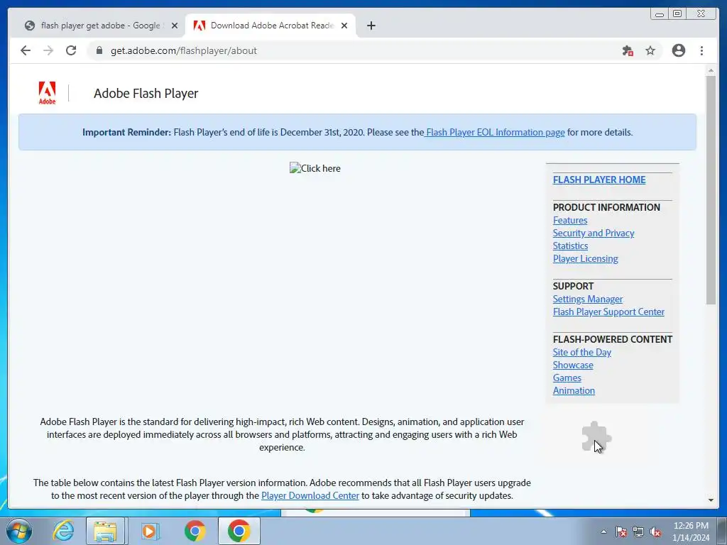The height and width of the screenshot is (545, 727).
Task: Click the page scrollbar thumb
Action: pyautogui.click(x=711, y=190)
